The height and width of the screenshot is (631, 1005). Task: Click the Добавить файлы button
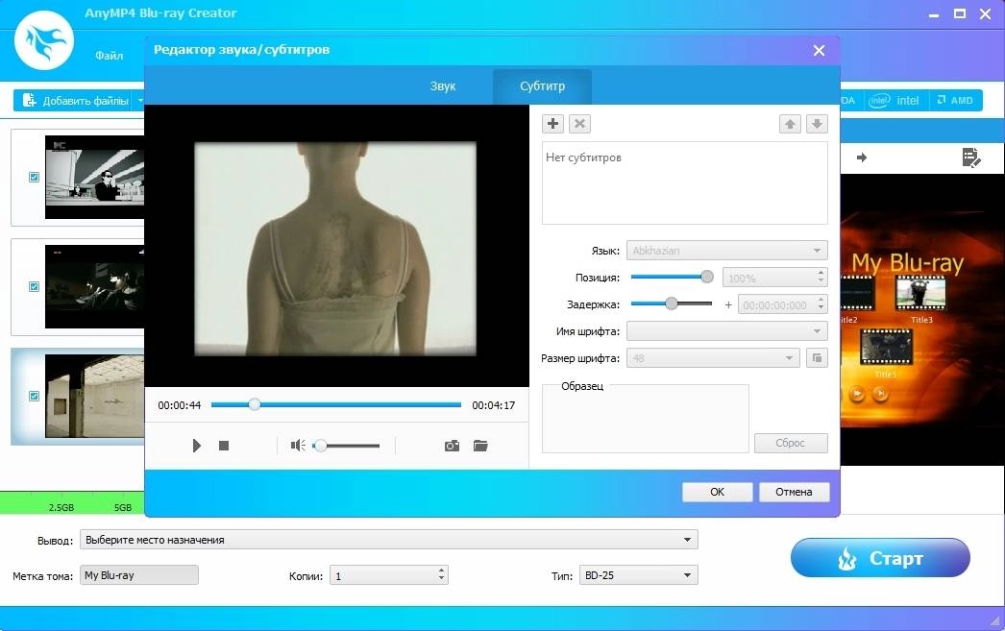tap(76, 101)
